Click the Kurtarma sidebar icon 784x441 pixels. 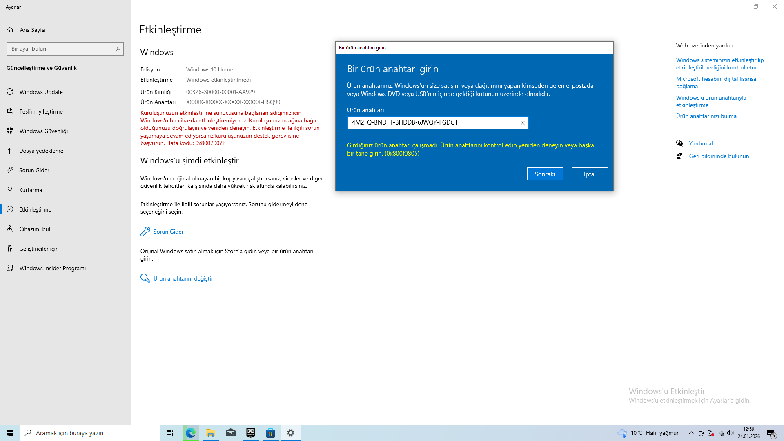(x=10, y=190)
